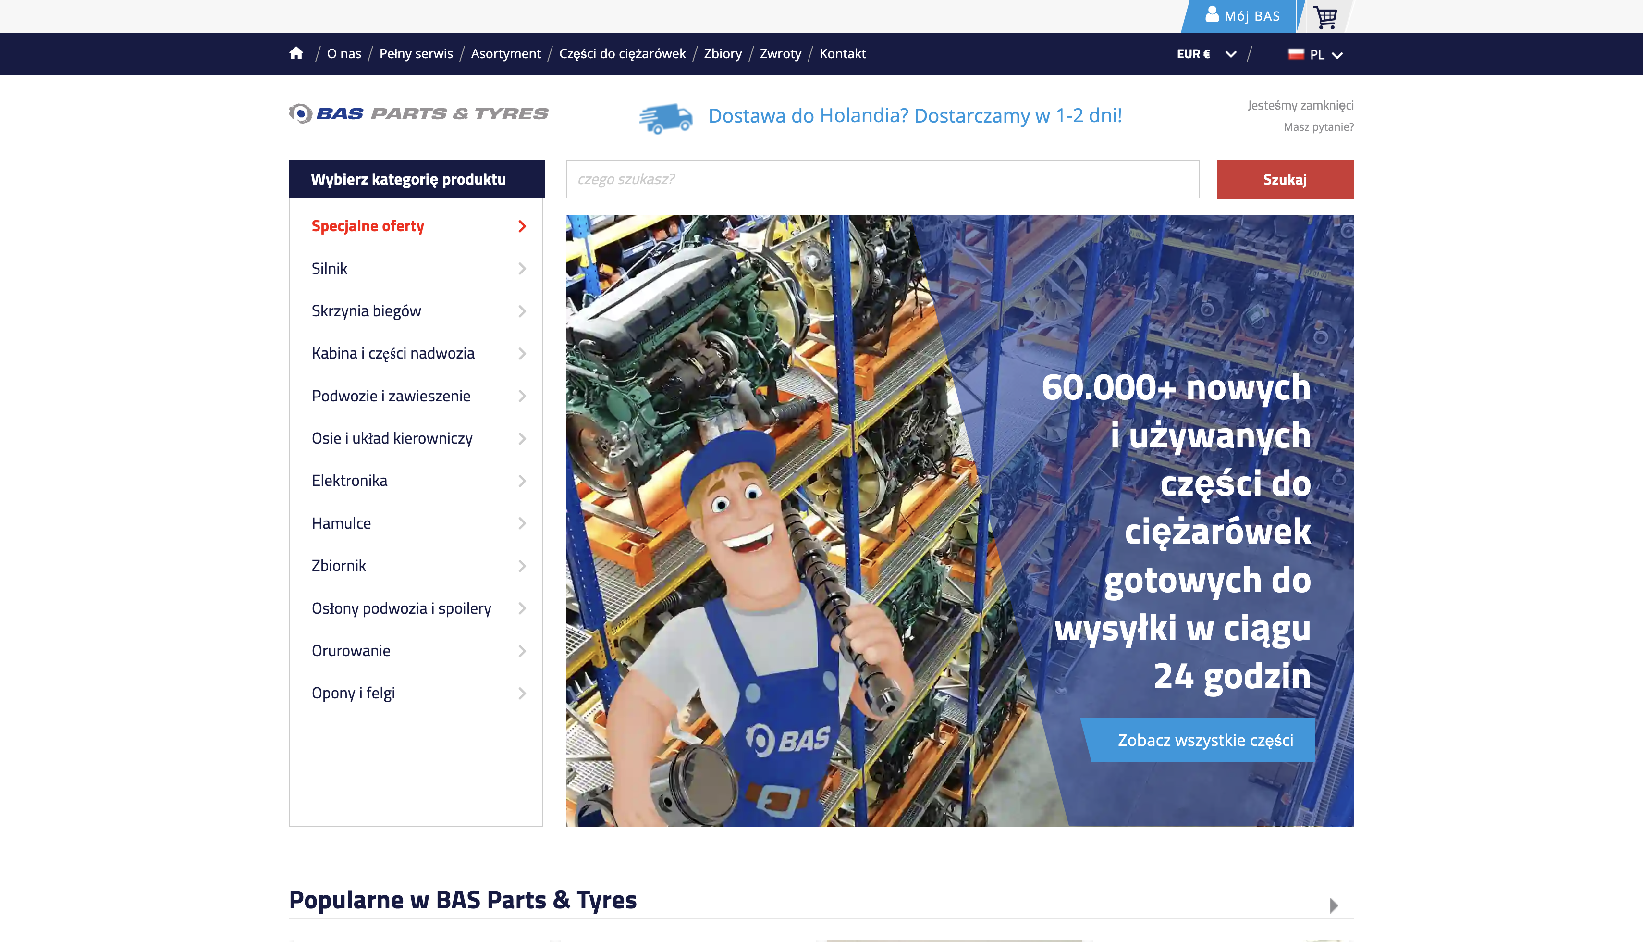Open the Kontakt page

pos(843,54)
